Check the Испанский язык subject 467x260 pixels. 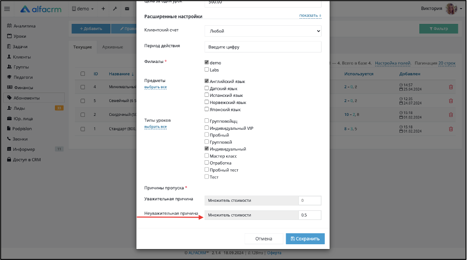click(x=207, y=95)
